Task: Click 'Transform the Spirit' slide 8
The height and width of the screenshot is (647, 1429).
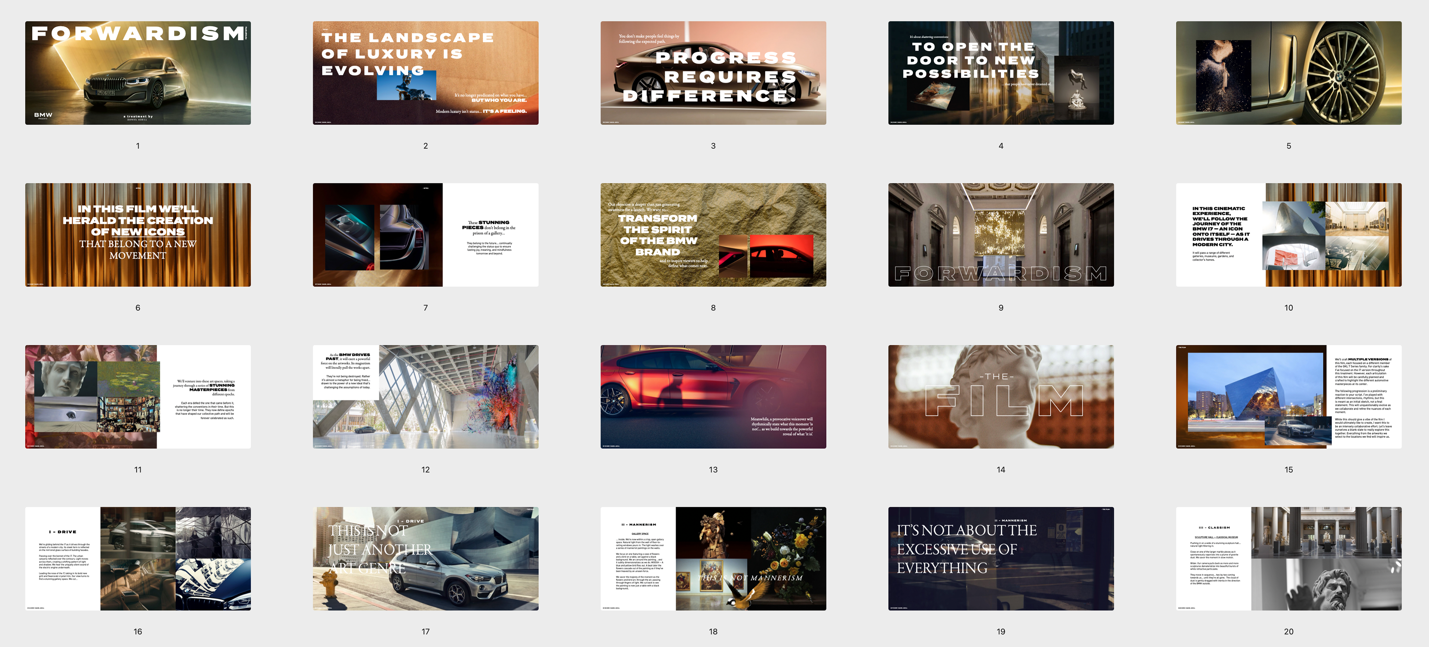Action: coord(713,234)
